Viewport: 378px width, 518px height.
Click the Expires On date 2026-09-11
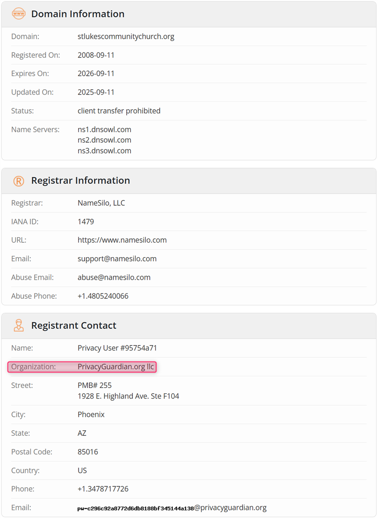coord(96,74)
